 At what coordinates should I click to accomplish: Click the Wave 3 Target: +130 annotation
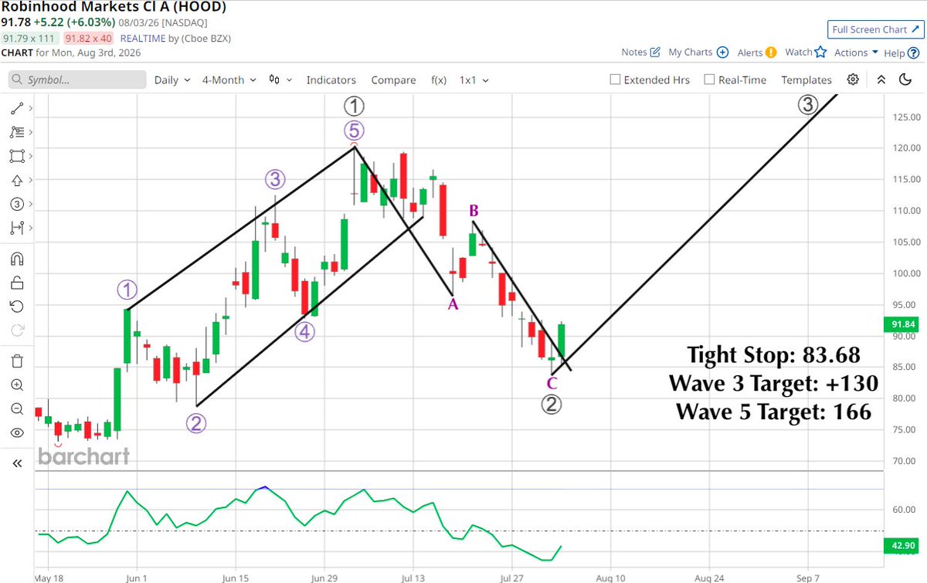773,384
